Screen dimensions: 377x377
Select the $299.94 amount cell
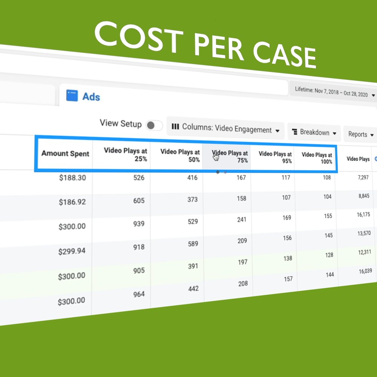(72, 251)
